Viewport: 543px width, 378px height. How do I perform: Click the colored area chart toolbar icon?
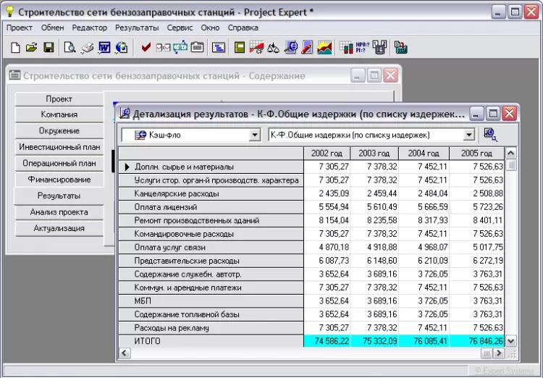tap(325, 48)
